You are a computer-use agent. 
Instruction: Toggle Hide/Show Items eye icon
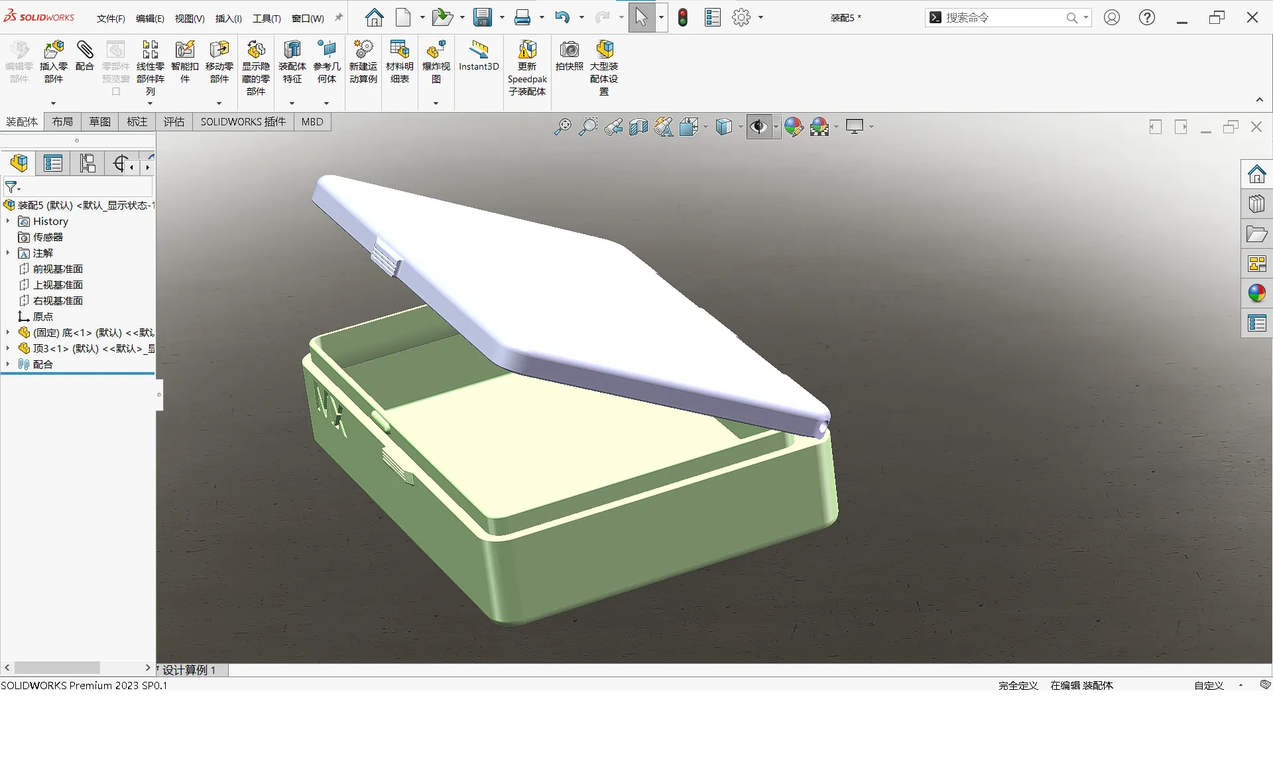click(758, 127)
